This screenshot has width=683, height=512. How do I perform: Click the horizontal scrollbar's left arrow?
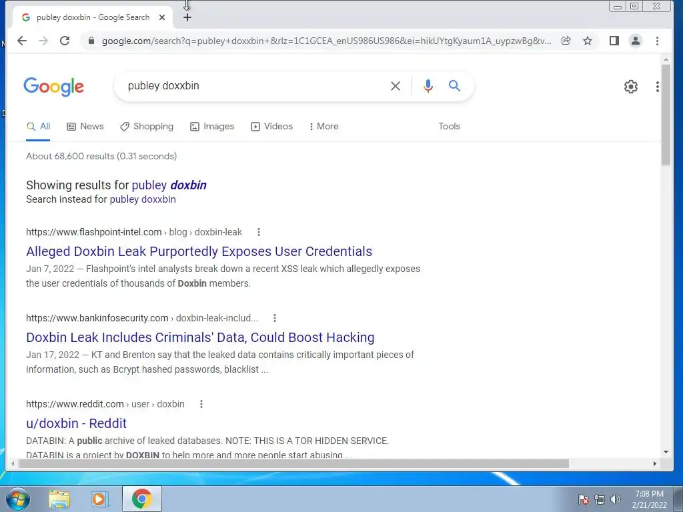13,464
